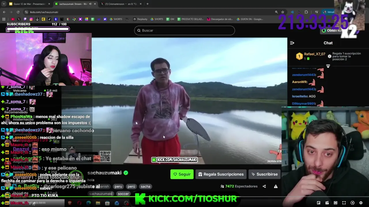
Task: Expand the chat leaderboard chevron
Action: click(x=328, y=66)
